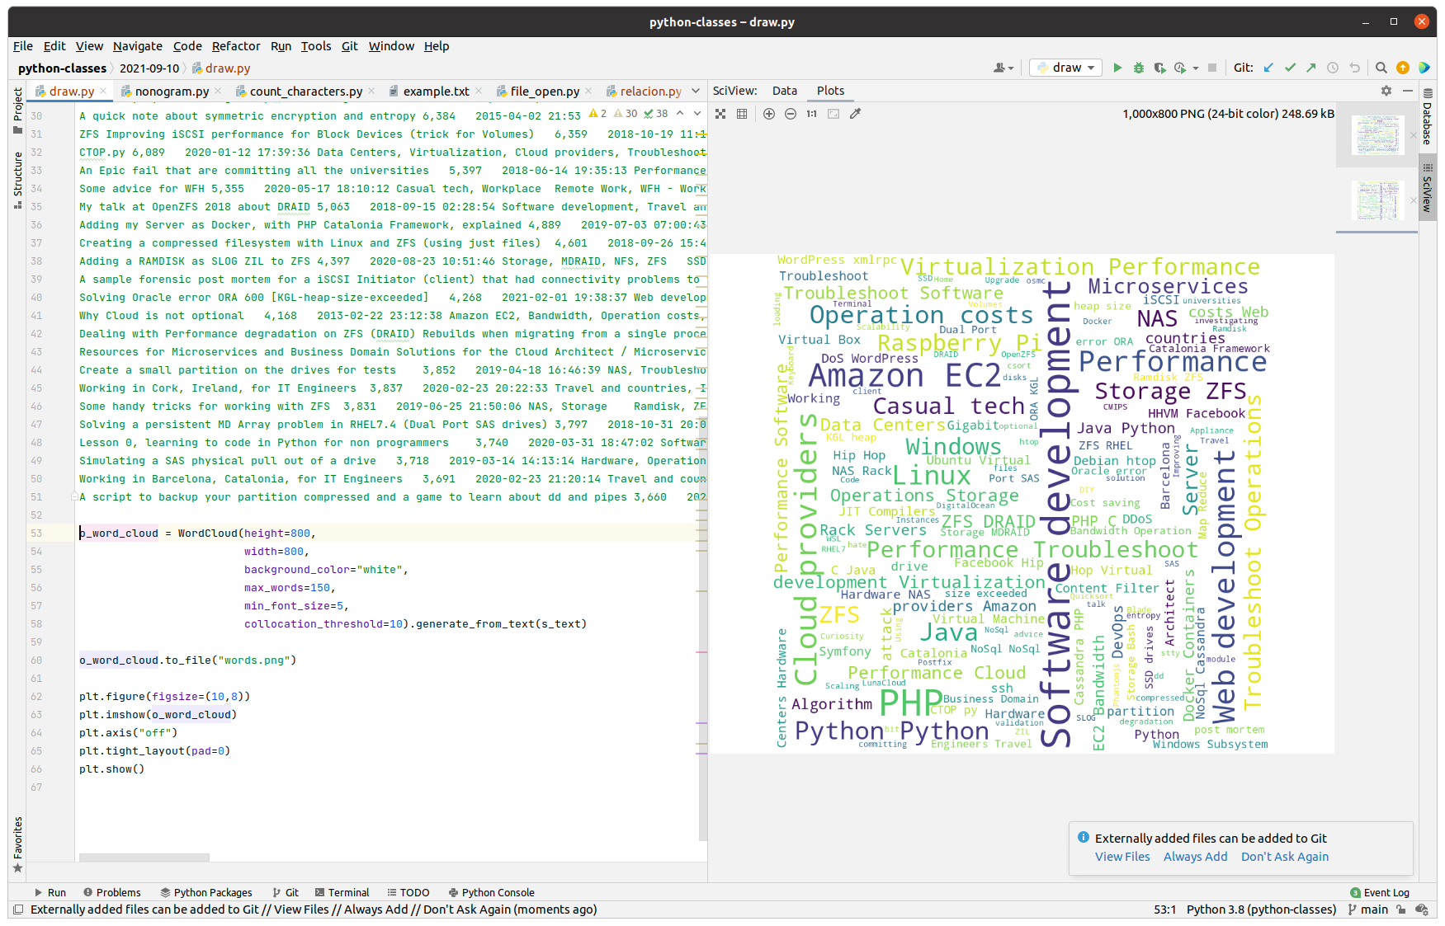Close the draw.py editor tab
This screenshot has height=926, width=1445.
(103, 91)
